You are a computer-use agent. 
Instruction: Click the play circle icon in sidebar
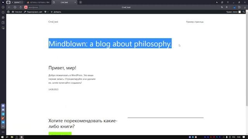coord(3,7)
